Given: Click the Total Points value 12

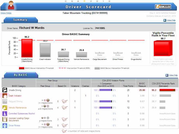Looking at the screenshot, I should 128,108.
